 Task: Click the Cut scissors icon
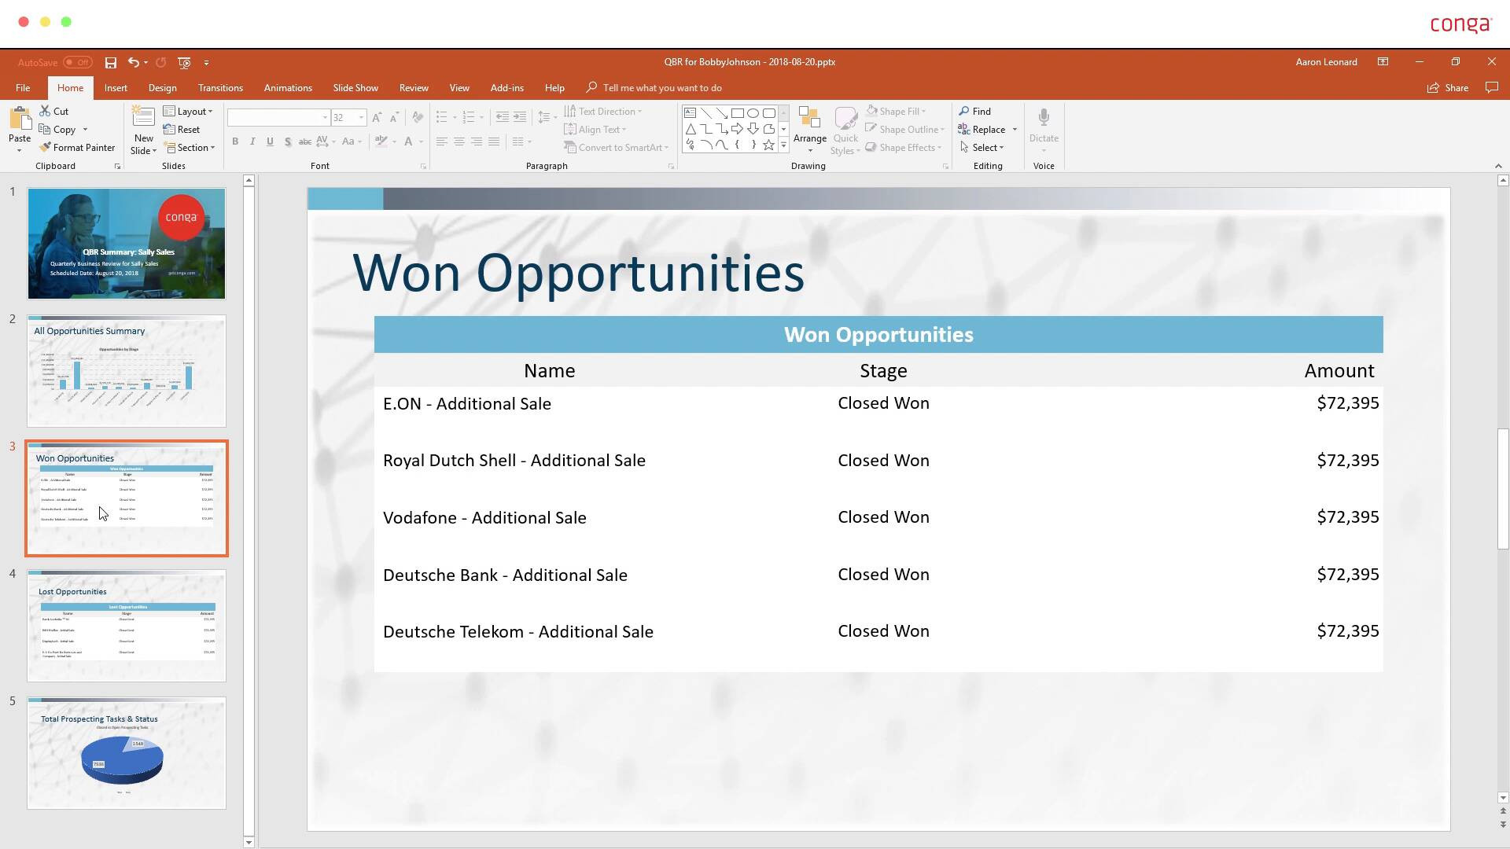(46, 112)
